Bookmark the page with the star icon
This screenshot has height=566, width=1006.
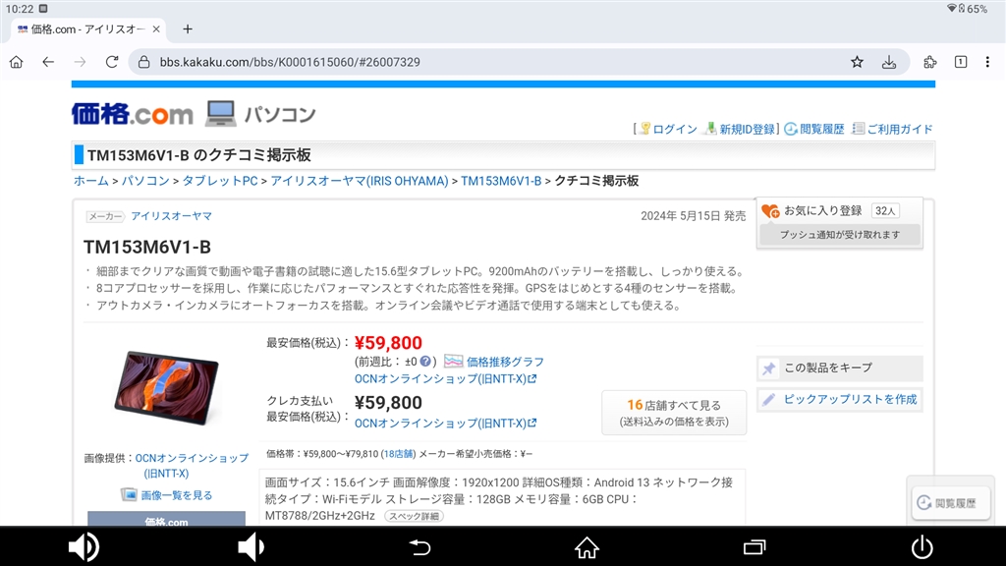click(857, 62)
